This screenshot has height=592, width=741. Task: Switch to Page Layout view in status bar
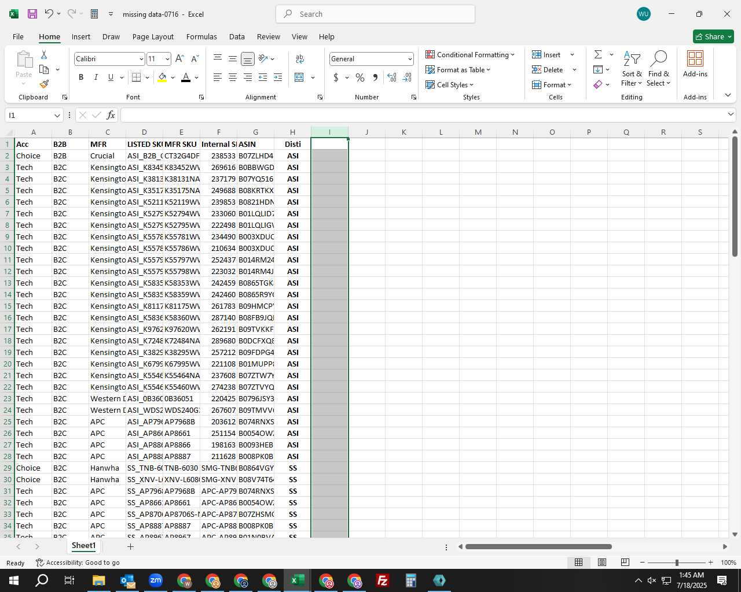[x=602, y=563]
